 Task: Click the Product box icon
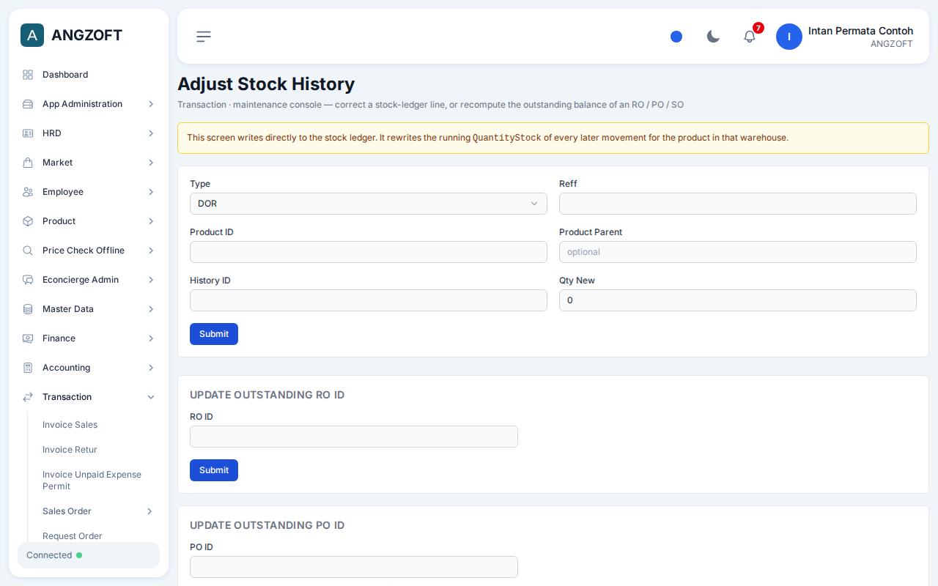28,221
